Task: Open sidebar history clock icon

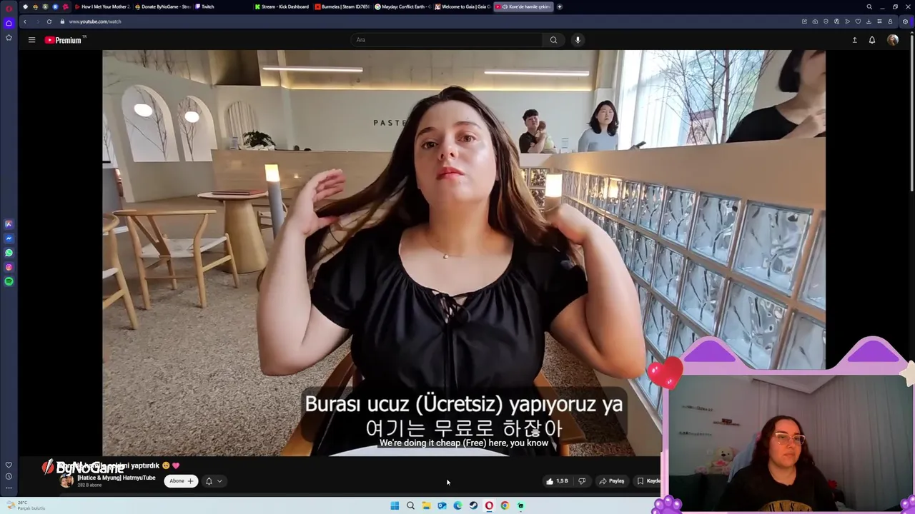Action: tap(9, 476)
